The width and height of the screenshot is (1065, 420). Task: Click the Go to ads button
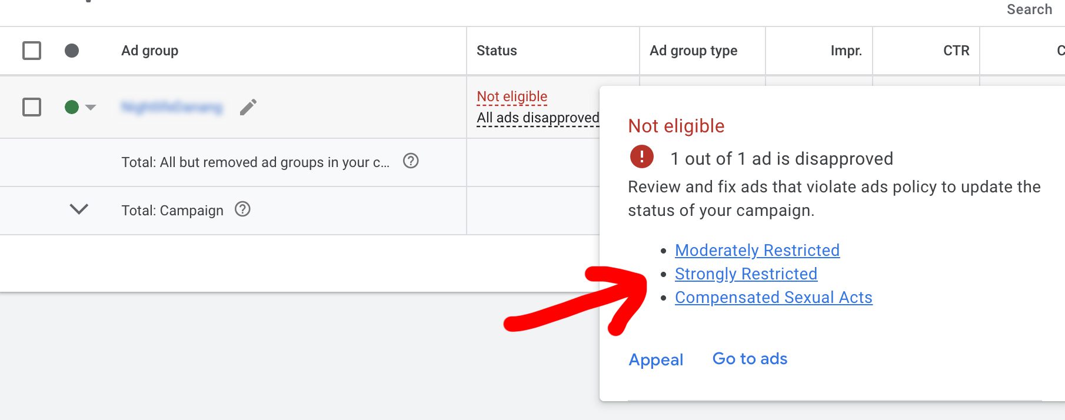click(750, 359)
